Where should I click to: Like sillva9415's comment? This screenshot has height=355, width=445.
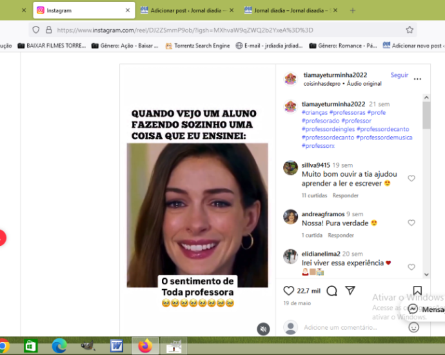coord(411,179)
